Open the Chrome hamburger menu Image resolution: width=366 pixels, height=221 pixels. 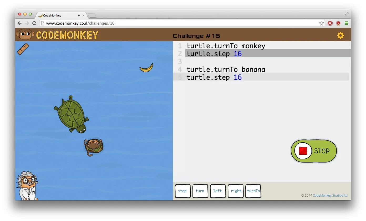(x=346, y=23)
